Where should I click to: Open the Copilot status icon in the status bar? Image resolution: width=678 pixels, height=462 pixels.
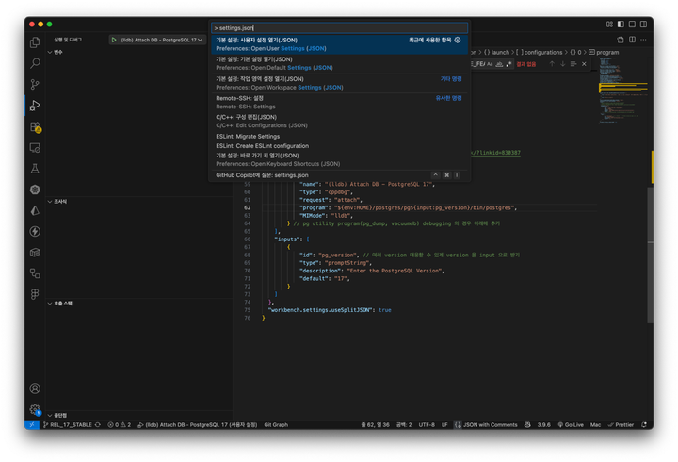pos(527,425)
